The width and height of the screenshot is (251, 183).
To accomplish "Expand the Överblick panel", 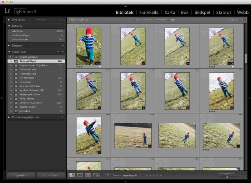I will (x=9, y=20).
